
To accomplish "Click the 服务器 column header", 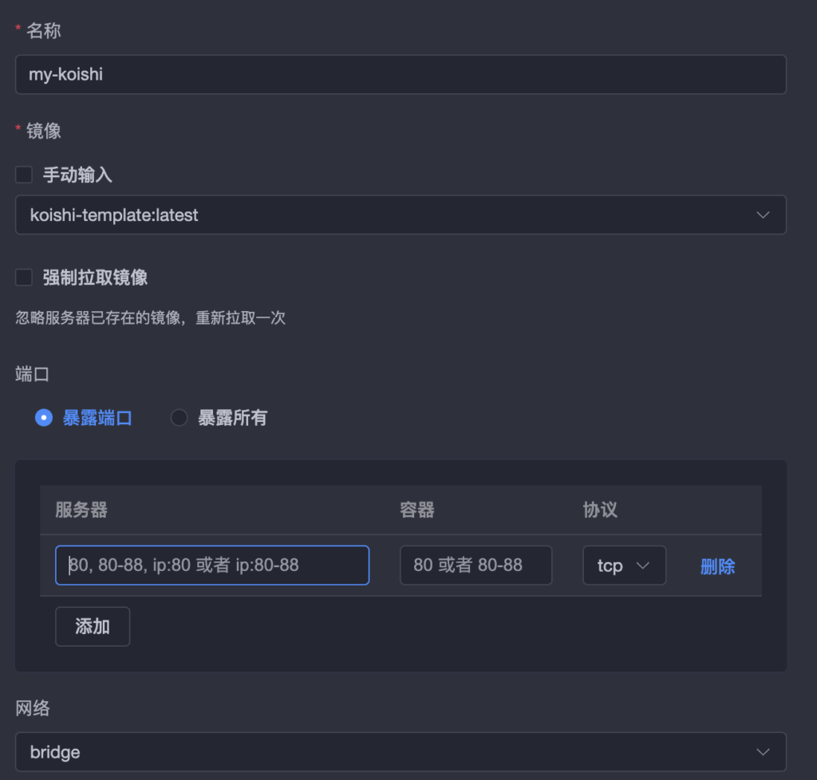I will click(x=81, y=510).
